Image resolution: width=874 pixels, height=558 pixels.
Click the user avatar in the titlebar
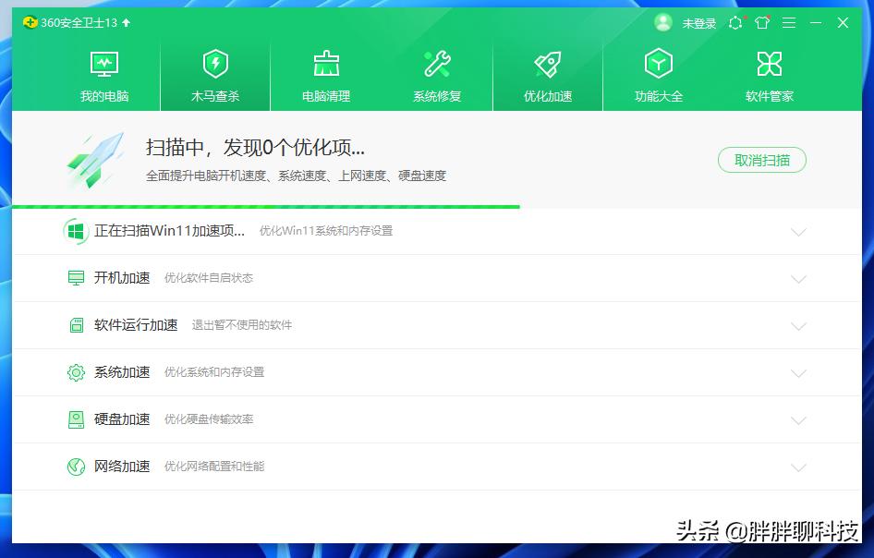[663, 22]
